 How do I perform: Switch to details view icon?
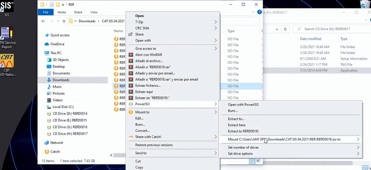(252, 161)
